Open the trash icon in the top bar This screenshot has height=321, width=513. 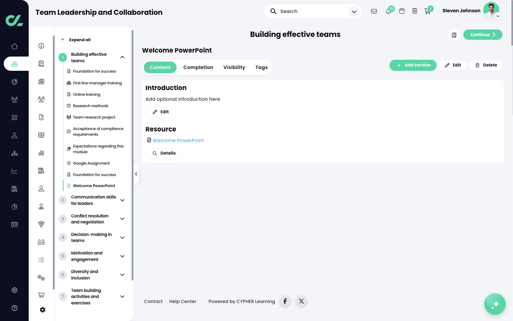(415, 11)
